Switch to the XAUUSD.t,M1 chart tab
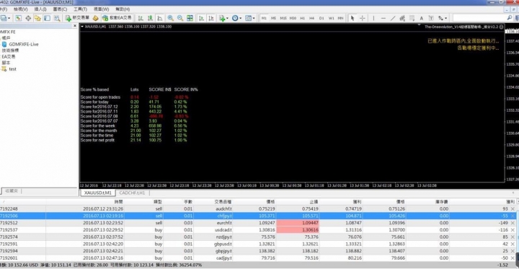The height and width of the screenshot is (269, 519). pyautogui.click(x=97, y=193)
